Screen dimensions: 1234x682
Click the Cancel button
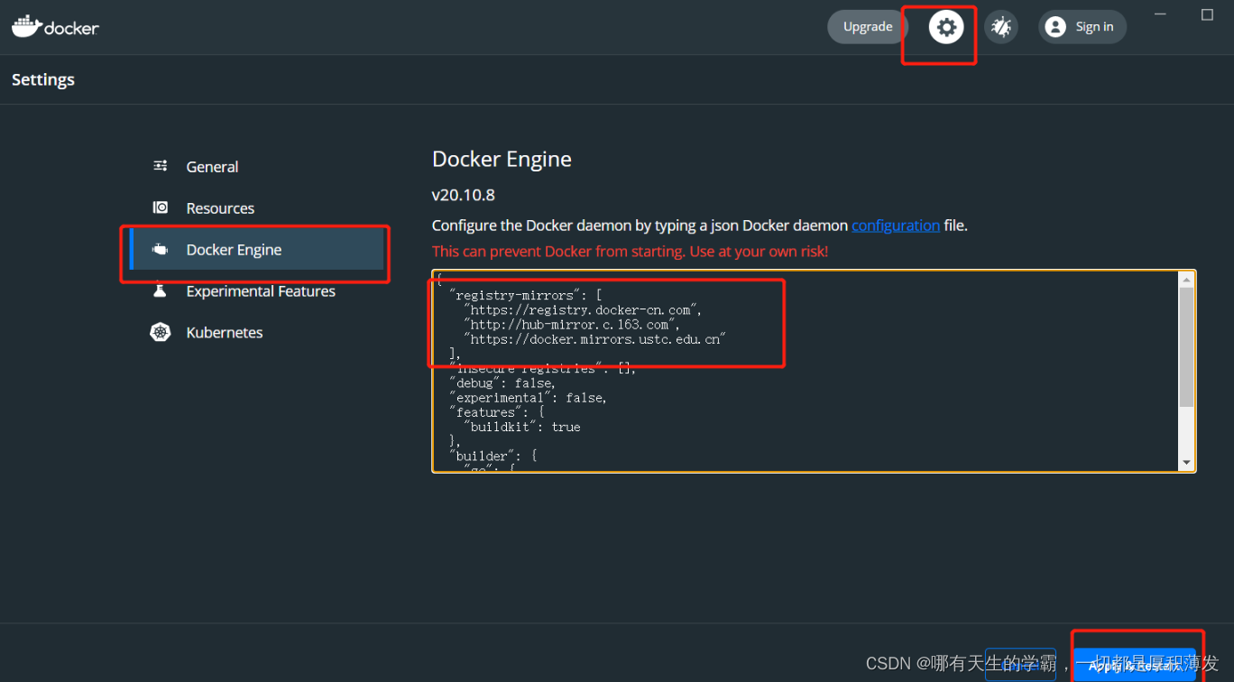pos(1020,664)
